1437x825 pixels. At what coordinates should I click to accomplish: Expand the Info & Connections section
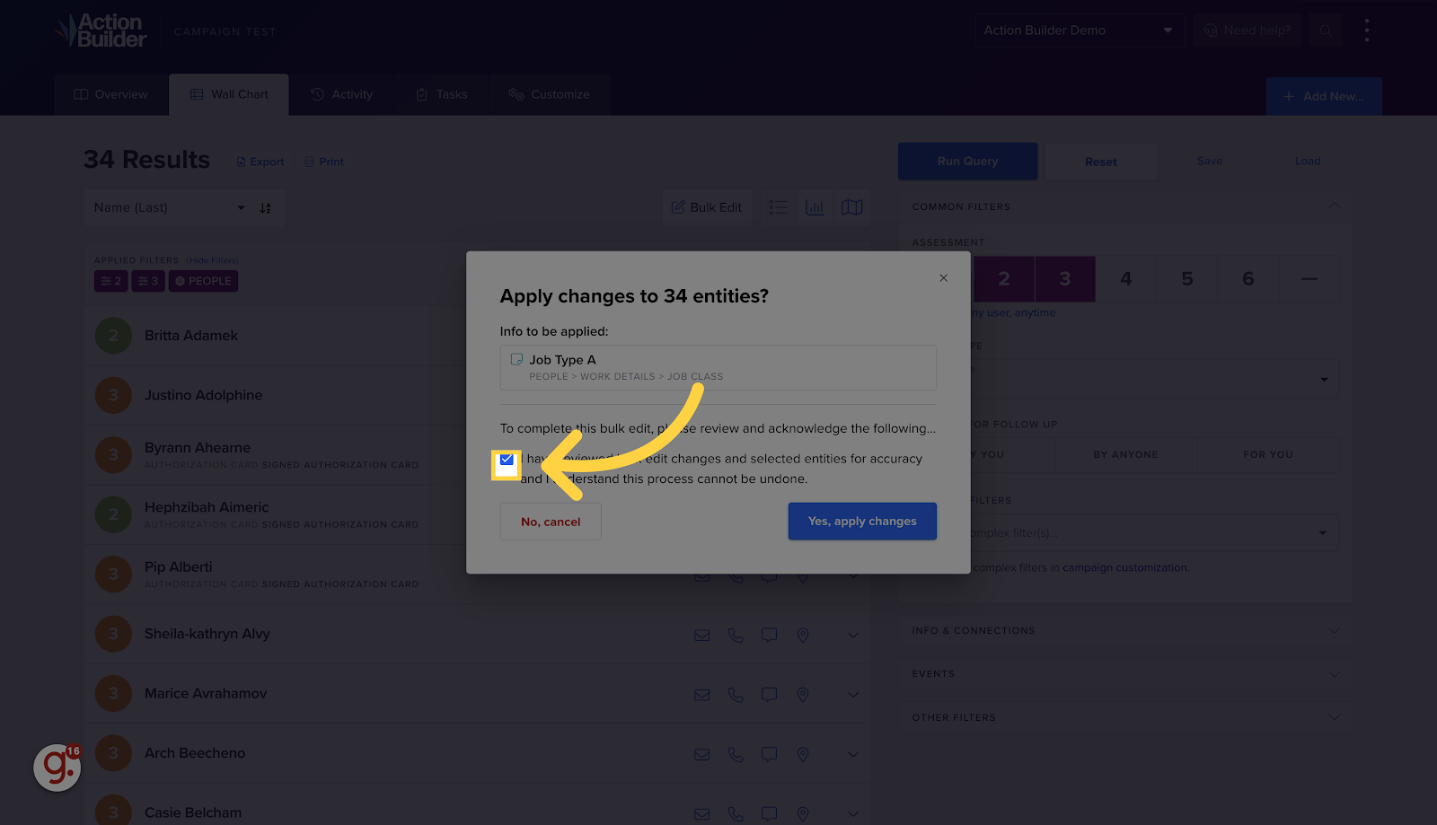click(x=1126, y=631)
